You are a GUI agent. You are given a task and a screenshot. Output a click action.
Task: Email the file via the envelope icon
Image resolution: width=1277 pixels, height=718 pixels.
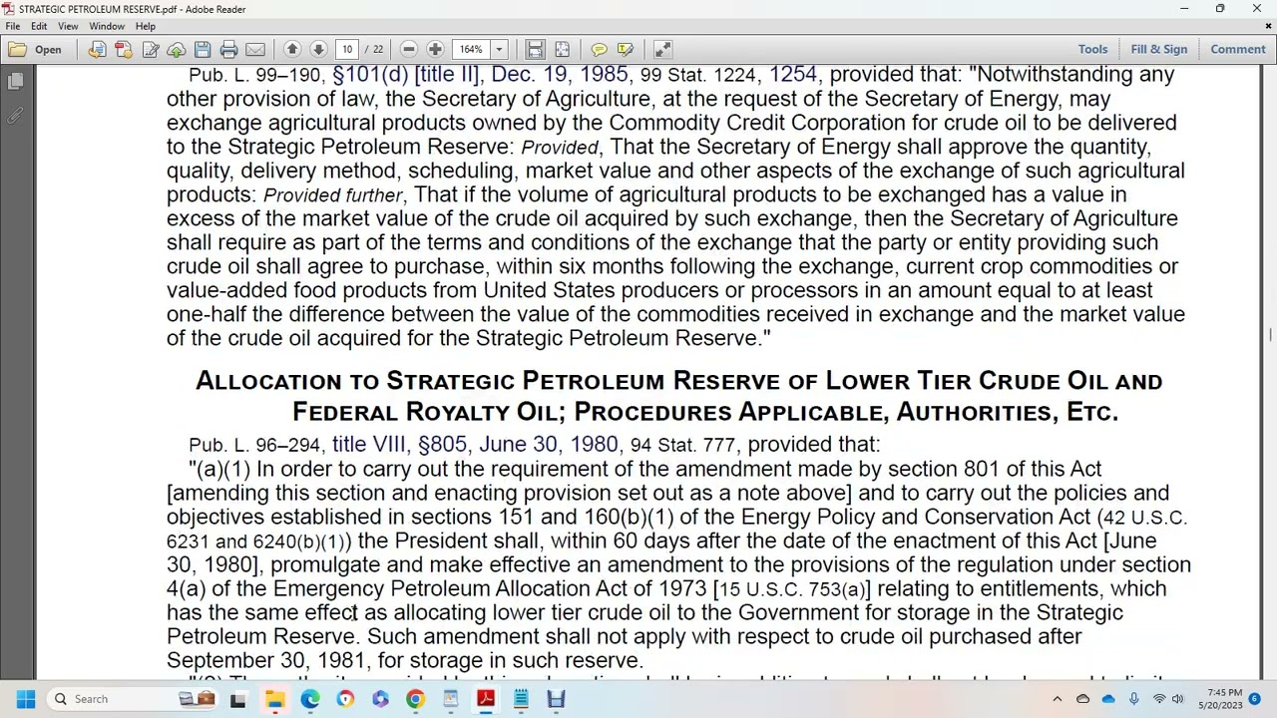point(255,49)
